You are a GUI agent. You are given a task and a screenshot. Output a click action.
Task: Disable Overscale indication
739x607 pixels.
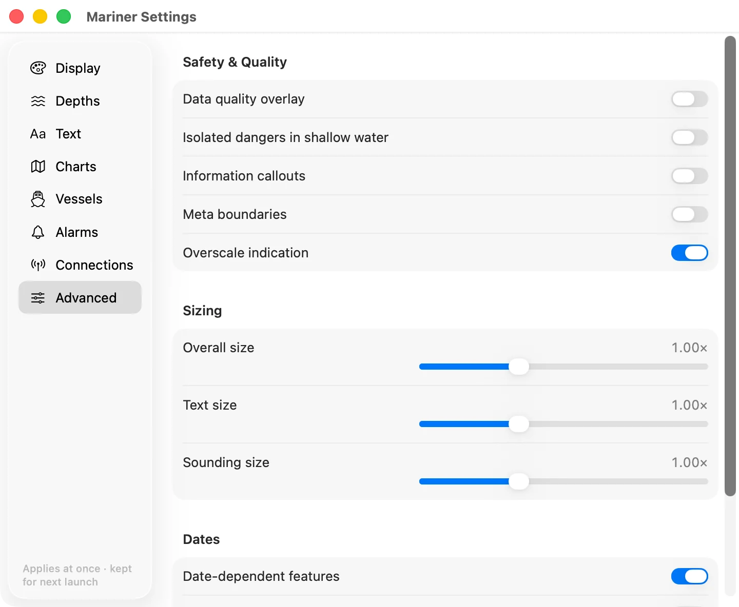690,253
